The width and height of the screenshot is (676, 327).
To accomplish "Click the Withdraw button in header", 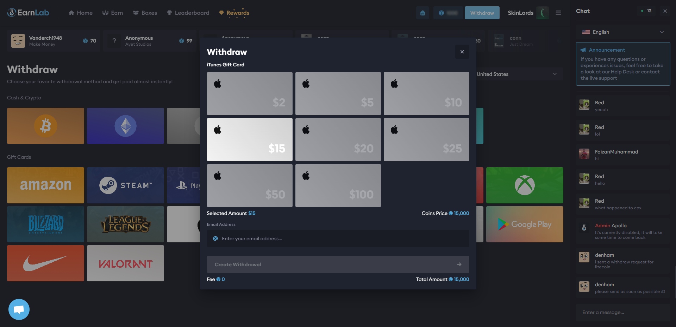I will point(482,13).
